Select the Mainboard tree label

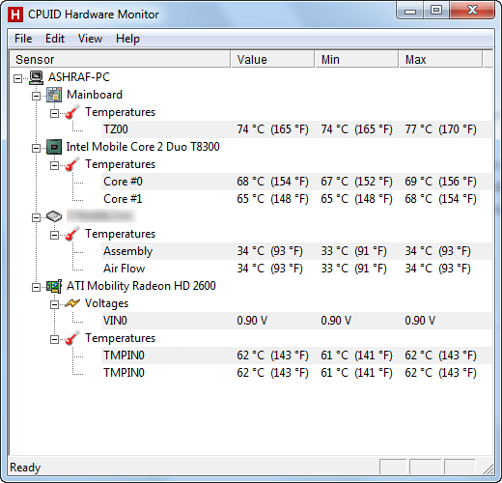click(x=95, y=95)
